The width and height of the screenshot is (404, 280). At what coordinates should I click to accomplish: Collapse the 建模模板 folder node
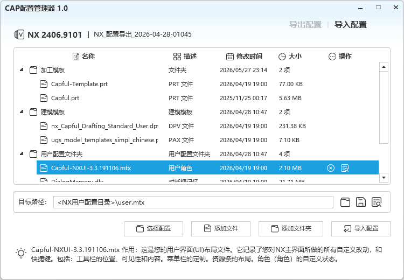[x=22, y=111]
